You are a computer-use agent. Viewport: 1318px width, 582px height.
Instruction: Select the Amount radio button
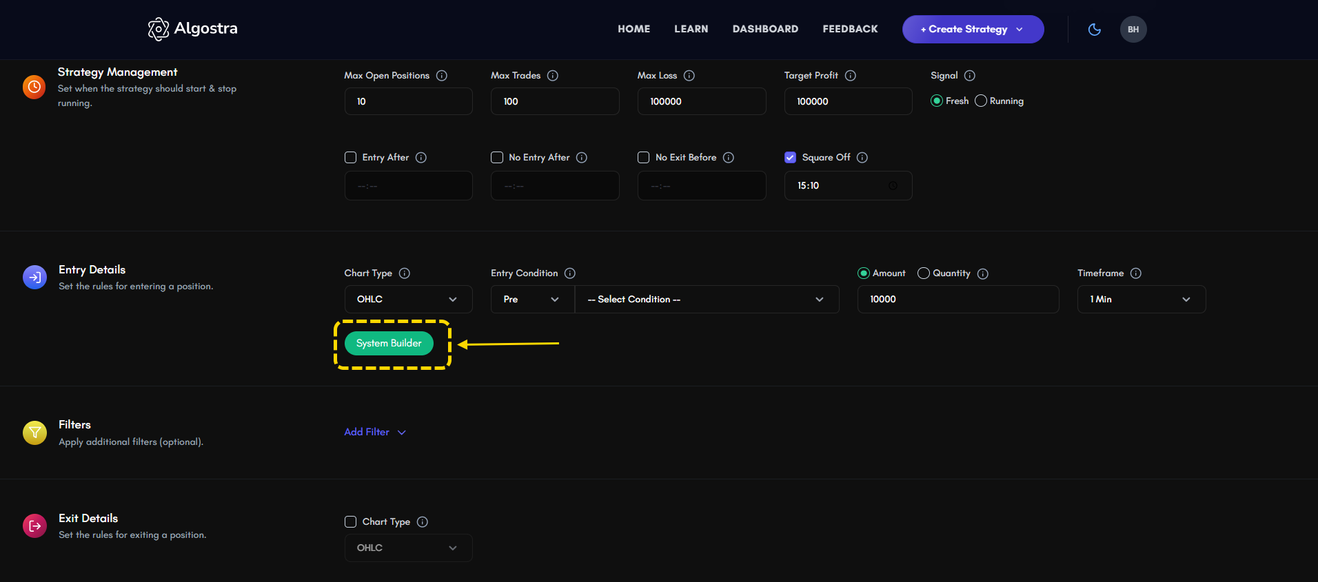864,273
